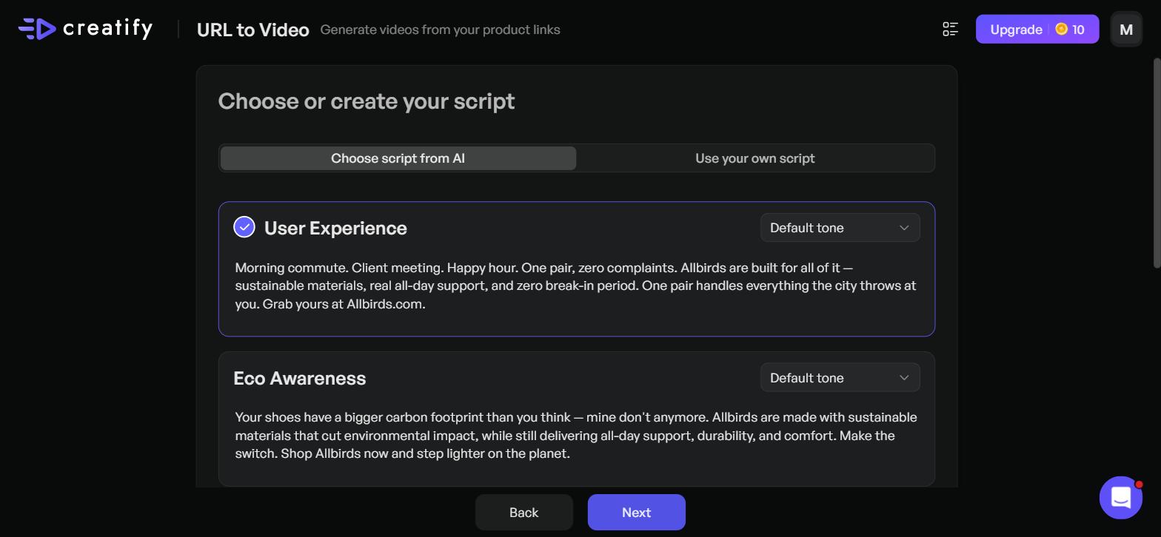This screenshot has width=1161, height=537.
Task: Toggle the User Experience script checkmark
Action: point(244,227)
